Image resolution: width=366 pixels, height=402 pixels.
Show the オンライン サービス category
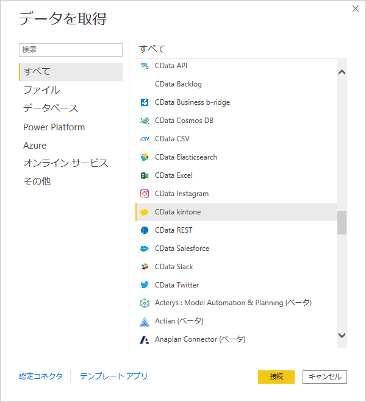coord(66,163)
